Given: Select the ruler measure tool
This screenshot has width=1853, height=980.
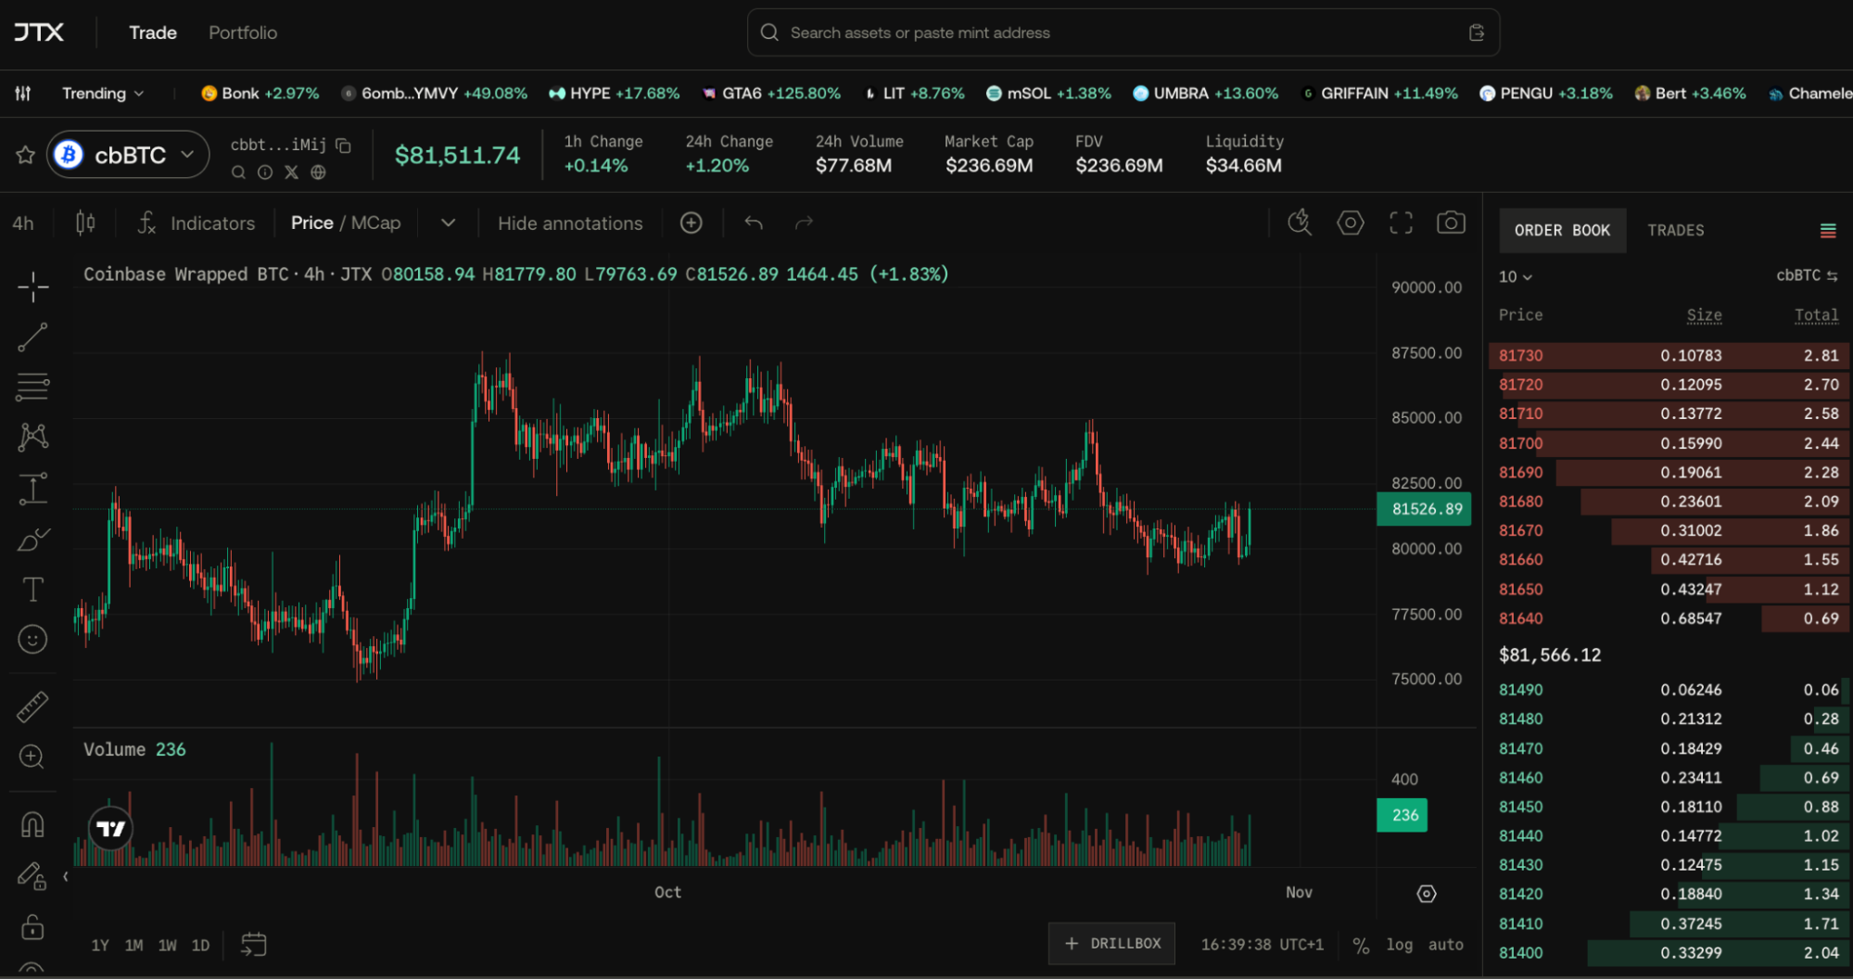Looking at the screenshot, I should 32,706.
